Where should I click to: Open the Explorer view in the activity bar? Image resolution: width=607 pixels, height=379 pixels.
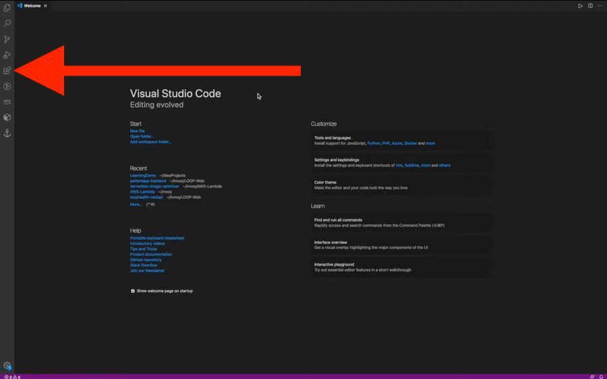pos(7,7)
